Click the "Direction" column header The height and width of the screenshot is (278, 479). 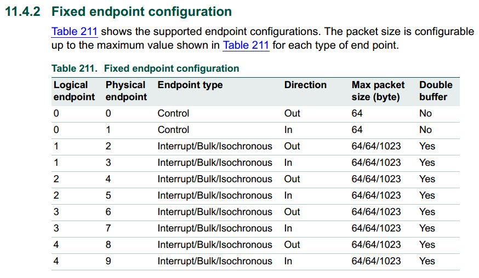(x=305, y=85)
